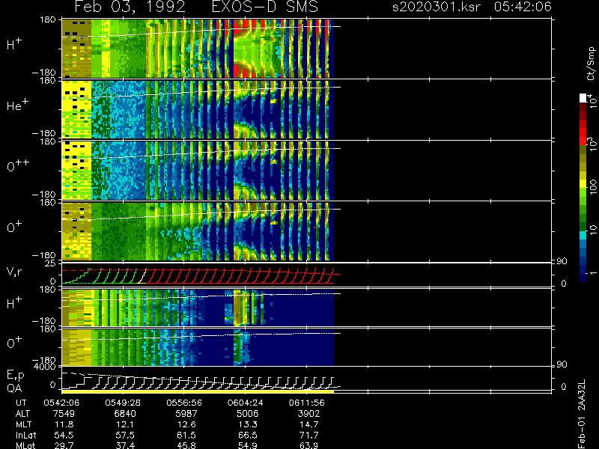Click the "100" tick label on the color scale
Image resolution: width=599 pixels, height=449 pixels.
pyautogui.click(x=593, y=188)
